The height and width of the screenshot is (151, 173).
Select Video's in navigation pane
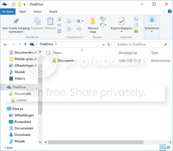[20, 78]
